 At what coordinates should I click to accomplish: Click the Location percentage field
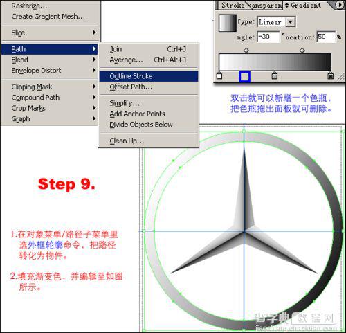coord(326,37)
